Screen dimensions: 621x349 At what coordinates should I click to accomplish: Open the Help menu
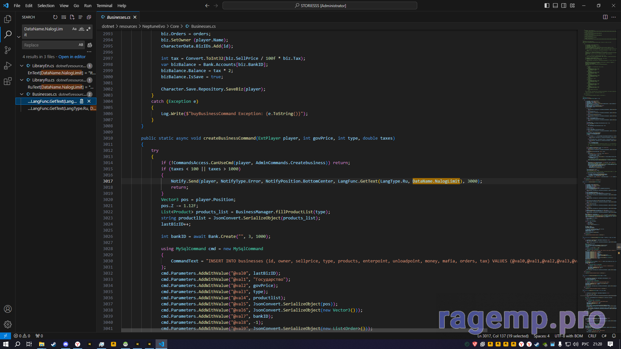coord(122,5)
